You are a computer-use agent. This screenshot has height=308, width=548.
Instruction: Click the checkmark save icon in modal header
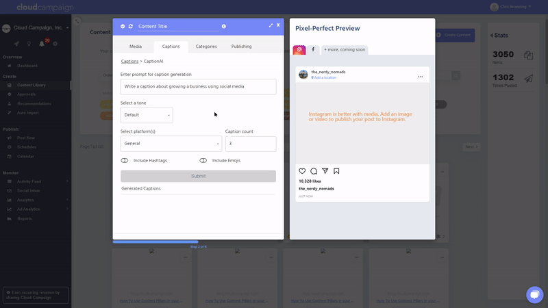pyautogui.click(x=123, y=26)
